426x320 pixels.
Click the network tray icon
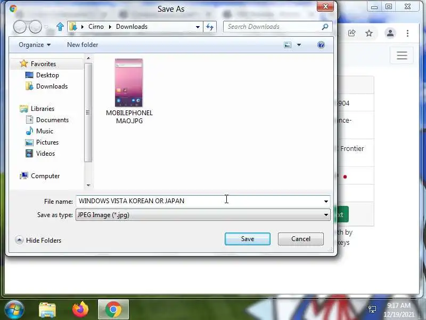point(372,309)
